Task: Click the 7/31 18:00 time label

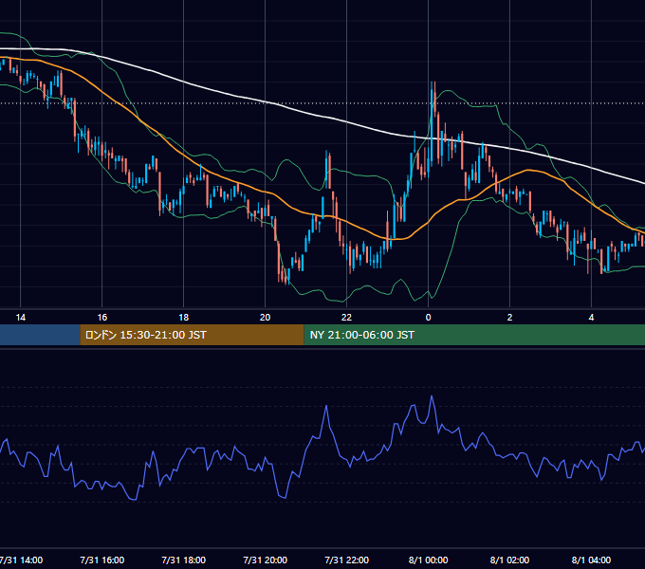Action: (183, 560)
